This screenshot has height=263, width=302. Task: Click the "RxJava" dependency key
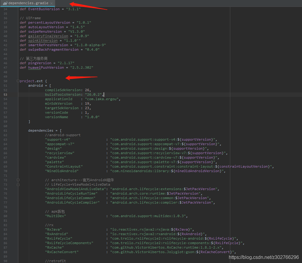pos(53,229)
